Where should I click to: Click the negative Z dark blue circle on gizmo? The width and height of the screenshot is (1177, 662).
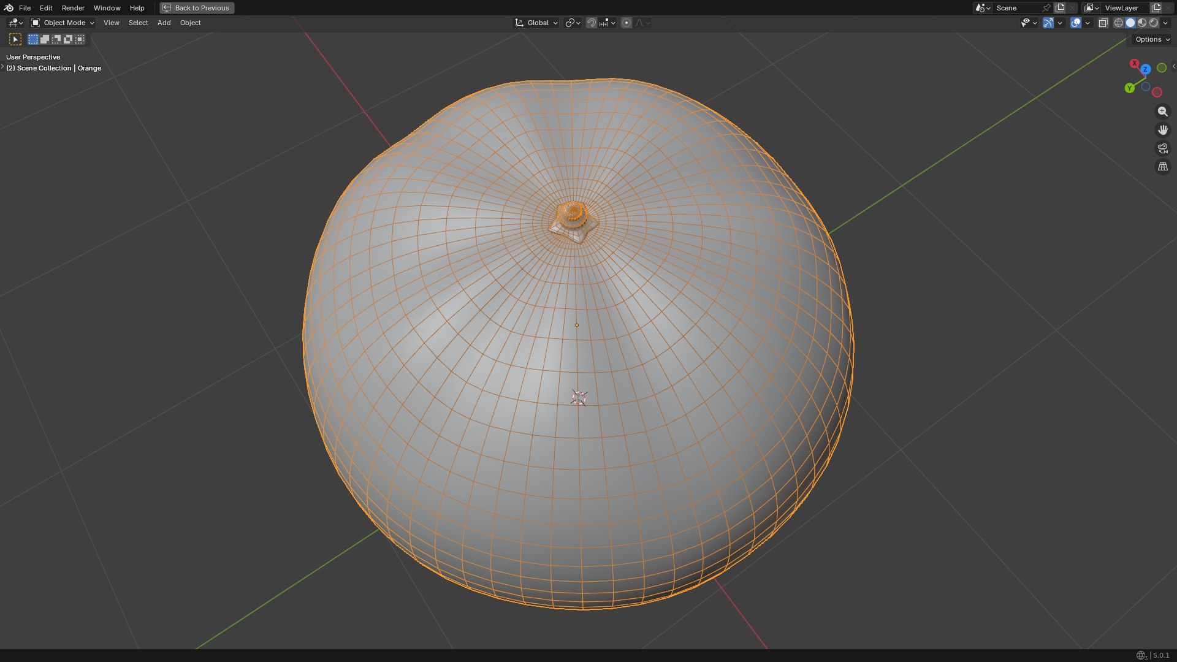(1145, 86)
